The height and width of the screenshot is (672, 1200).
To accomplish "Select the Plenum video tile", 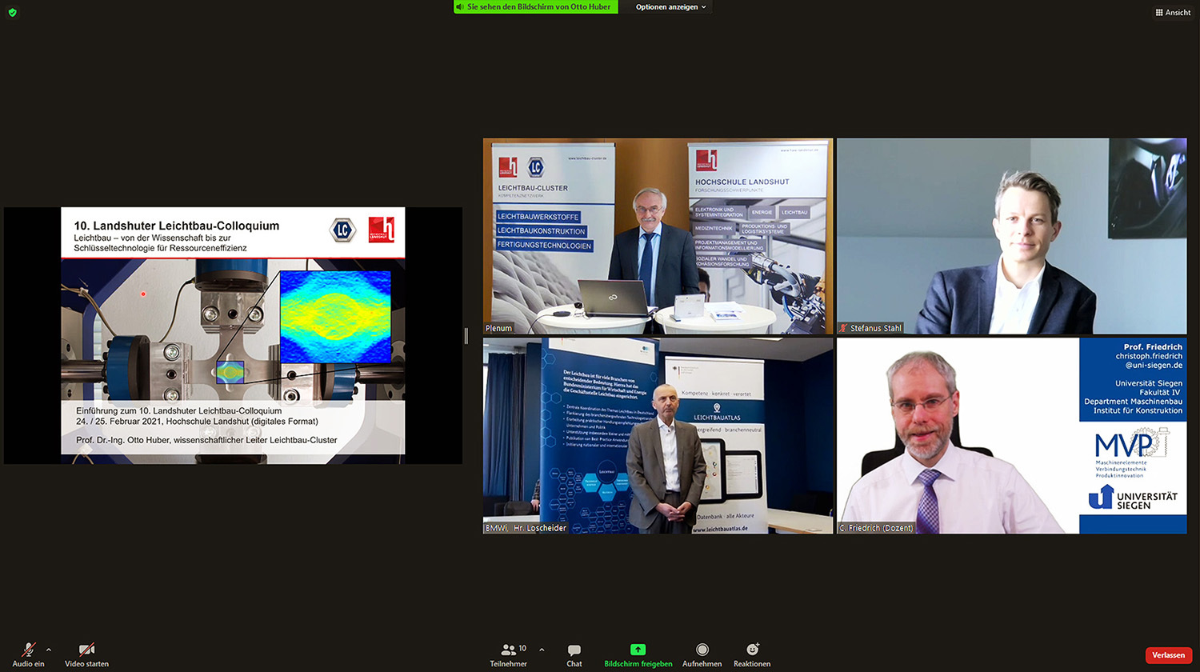I will [658, 236].
